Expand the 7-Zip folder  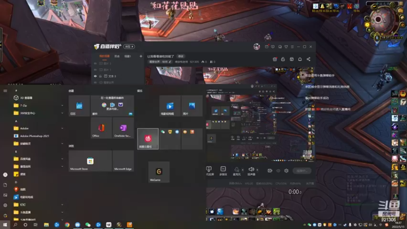62,105
